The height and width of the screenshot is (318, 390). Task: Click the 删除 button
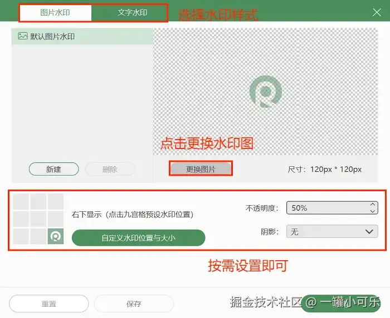click(110, 170)
